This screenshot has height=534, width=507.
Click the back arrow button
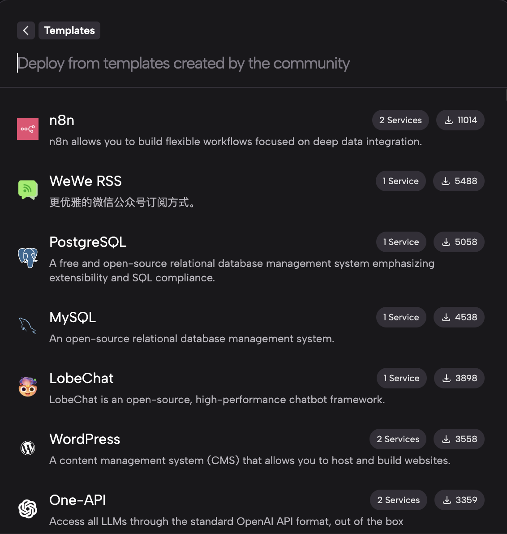pos(26,30)
